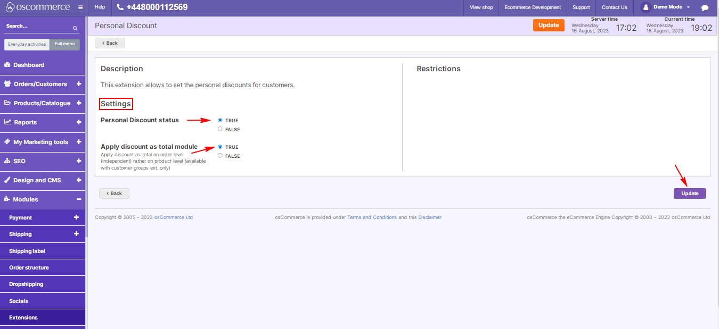The height and width of the screenshot is (329, 719).
Task: Click the bottom Back button
Action: [x=114, y=193]
